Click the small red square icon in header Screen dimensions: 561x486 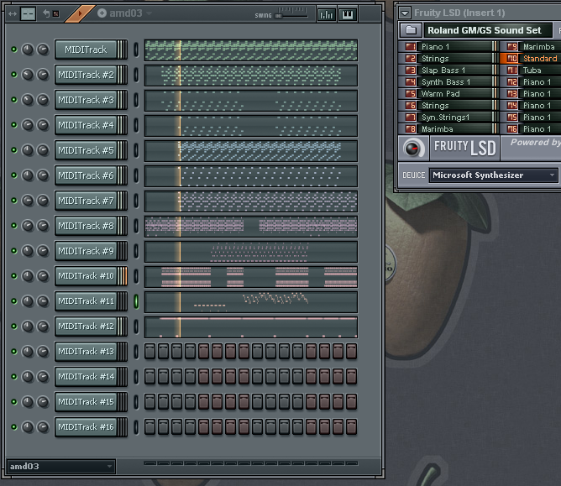coord(55,14)
